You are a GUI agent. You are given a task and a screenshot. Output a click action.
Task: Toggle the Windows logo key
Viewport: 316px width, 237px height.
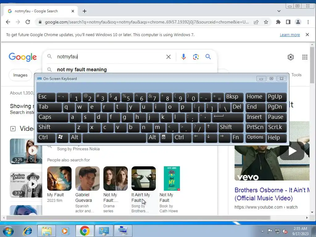[62, 138]
